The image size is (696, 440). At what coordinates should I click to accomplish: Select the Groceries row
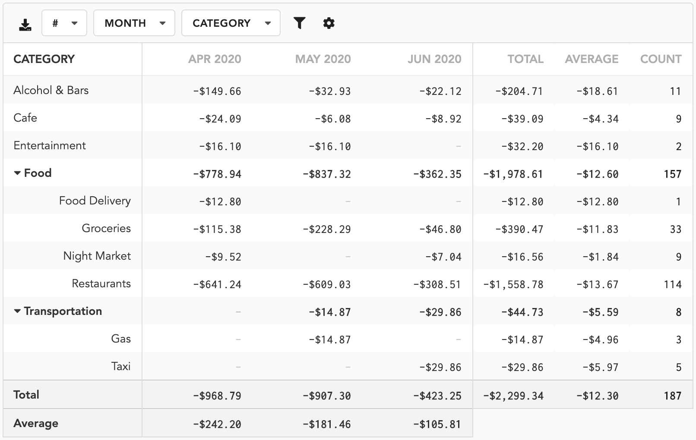click(106, 228)
